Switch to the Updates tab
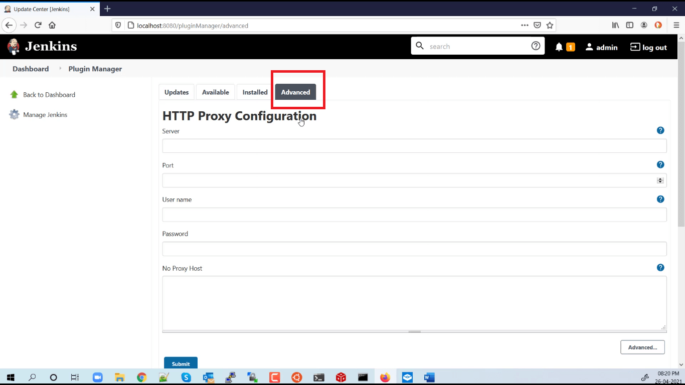The height and width of the screenshot is (385, 685). point(176,92)
